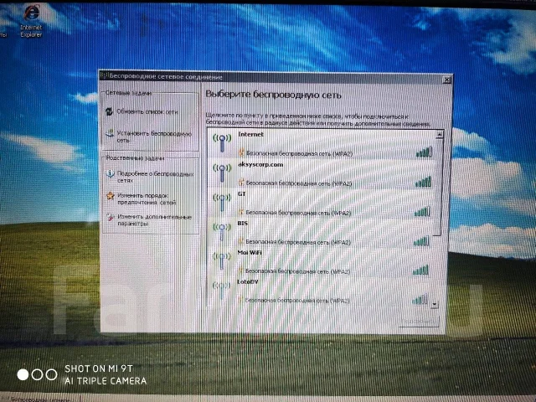
Task: Click 'Выберите беспроводную сеть' heading
Action: [273, 95]
